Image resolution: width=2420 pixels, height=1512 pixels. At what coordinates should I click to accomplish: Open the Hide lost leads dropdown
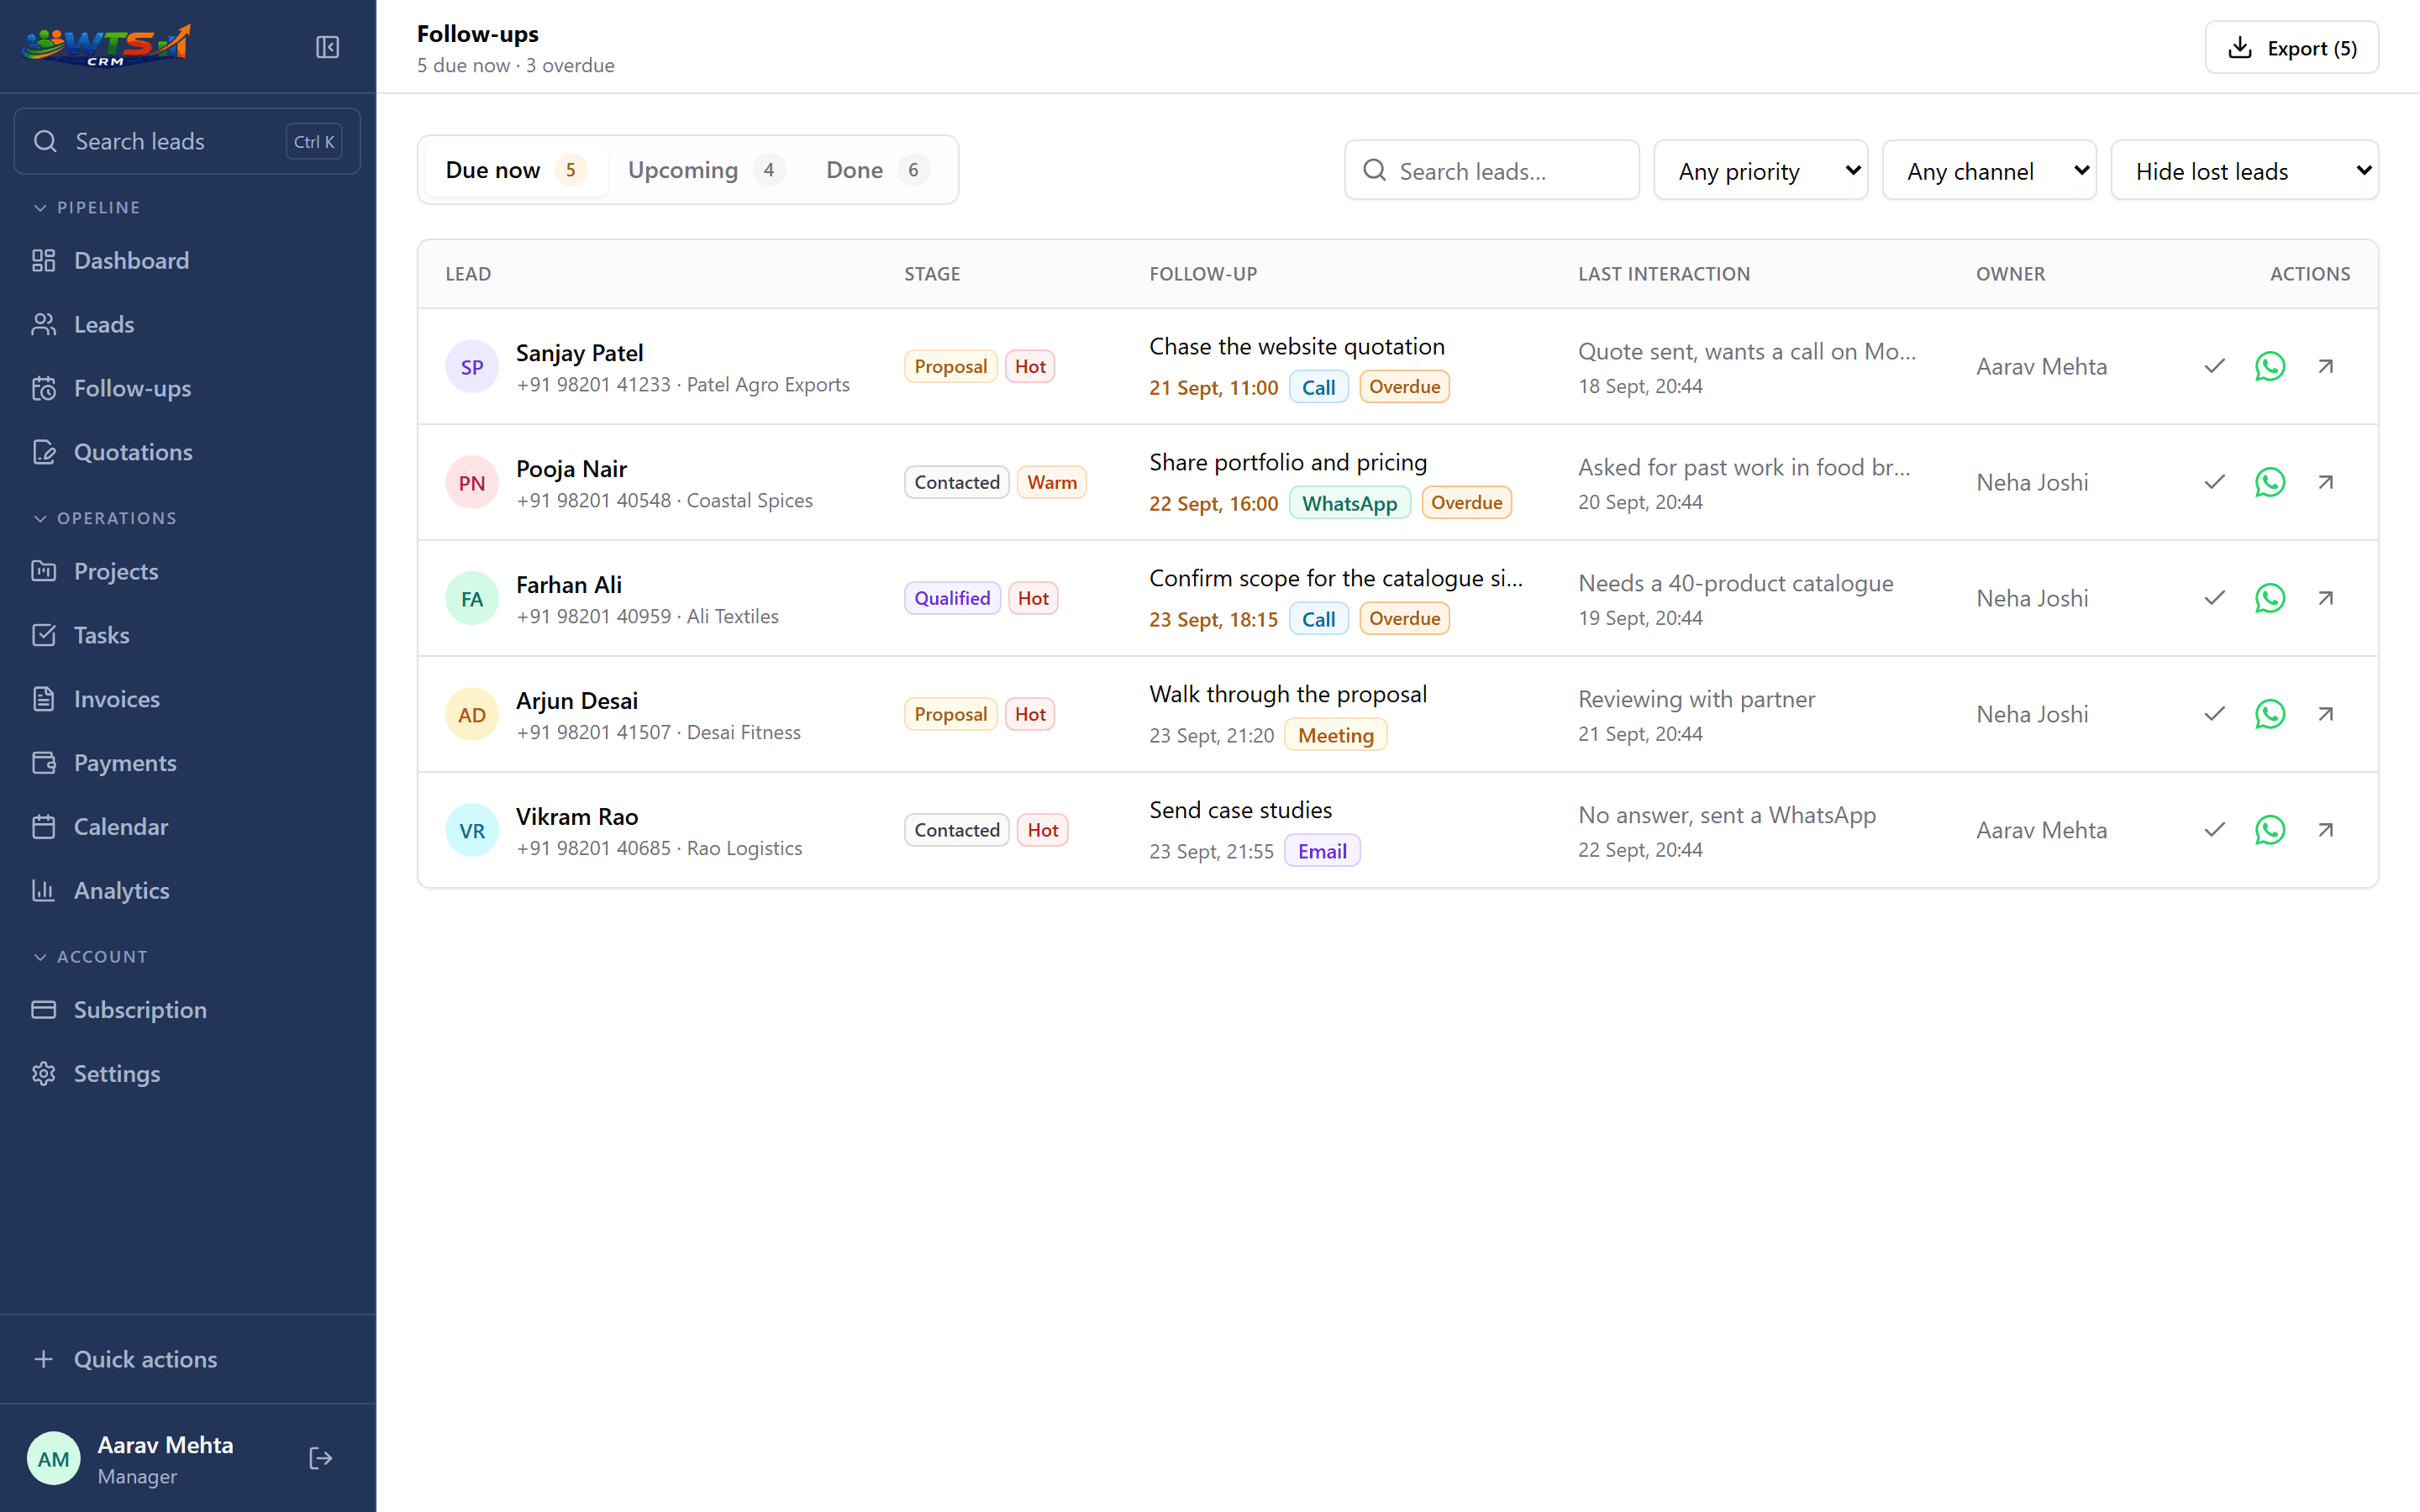(2244, 171)
